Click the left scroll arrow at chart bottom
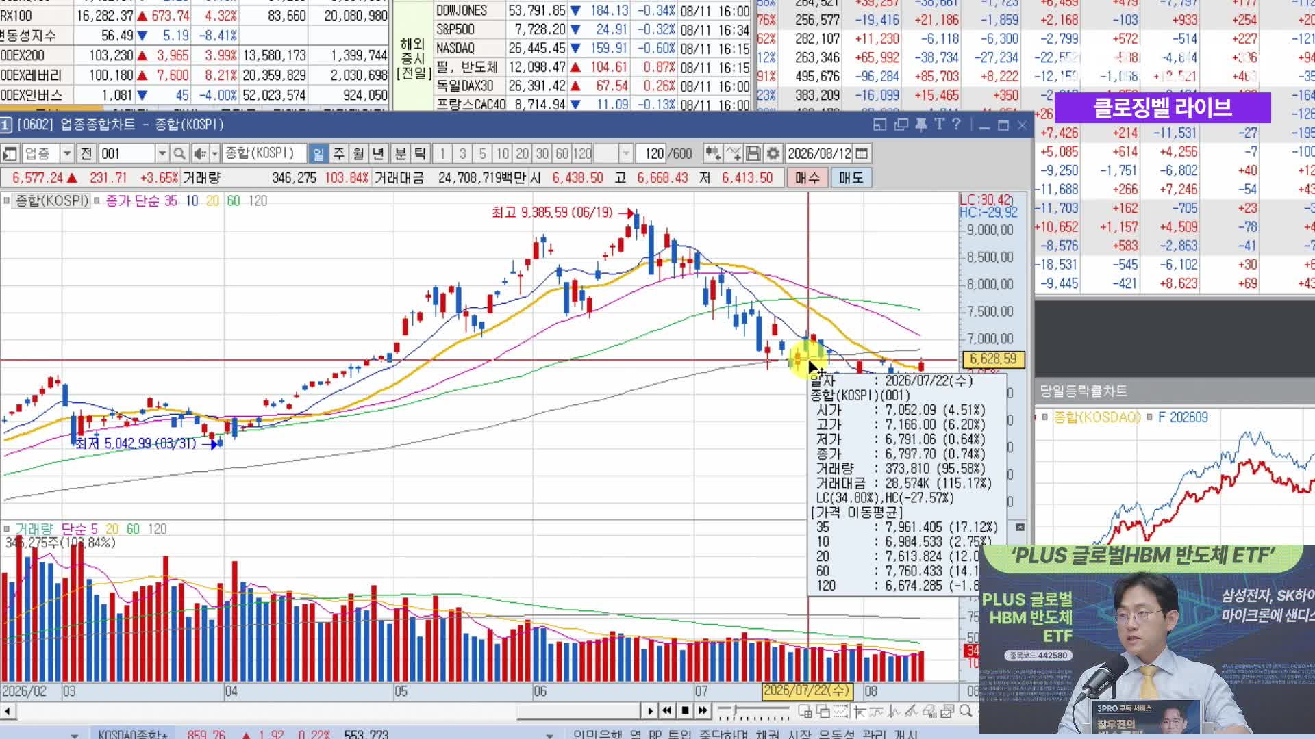1315x739 pixels. click(x=8, y=711)
